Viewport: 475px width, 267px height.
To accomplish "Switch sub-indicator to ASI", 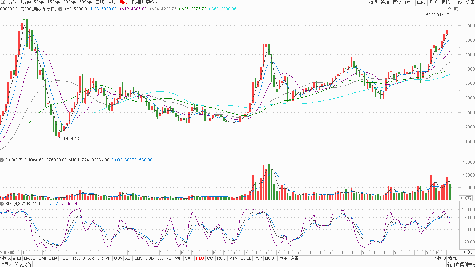I will pos(128,258).
